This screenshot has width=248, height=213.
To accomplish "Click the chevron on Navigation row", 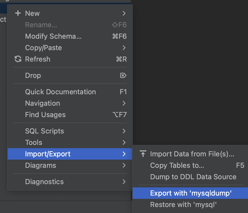I will point(124,103).
